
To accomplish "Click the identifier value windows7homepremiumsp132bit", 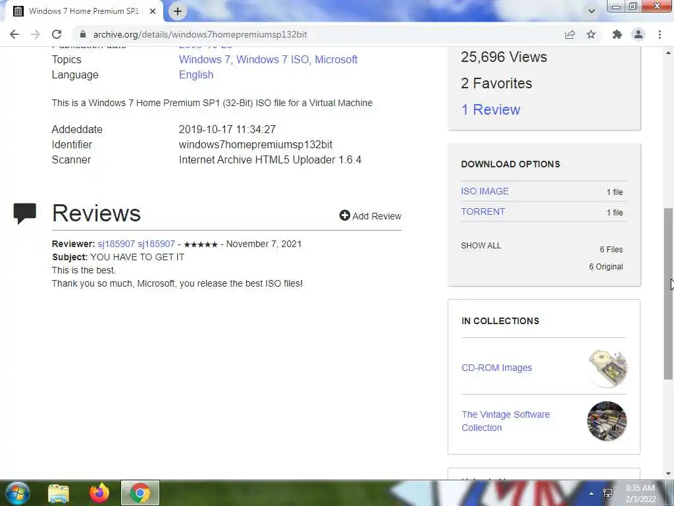I will (x=255, y=144).
